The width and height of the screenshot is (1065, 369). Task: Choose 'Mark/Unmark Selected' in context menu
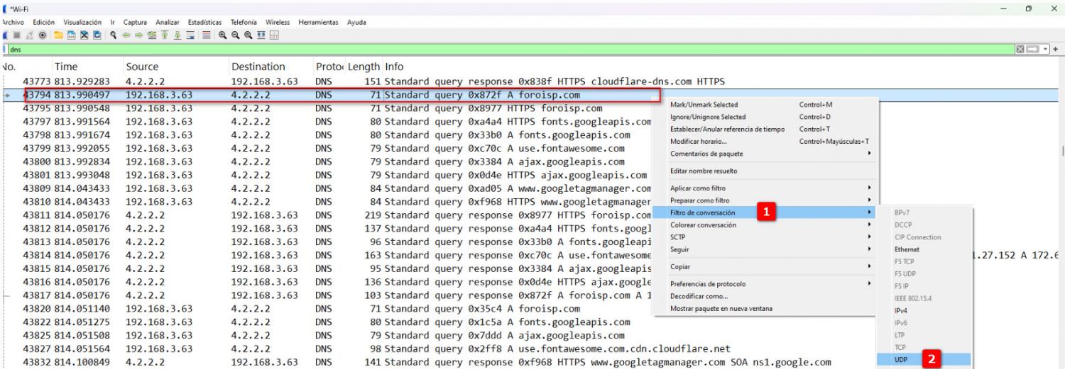[704, 105]
